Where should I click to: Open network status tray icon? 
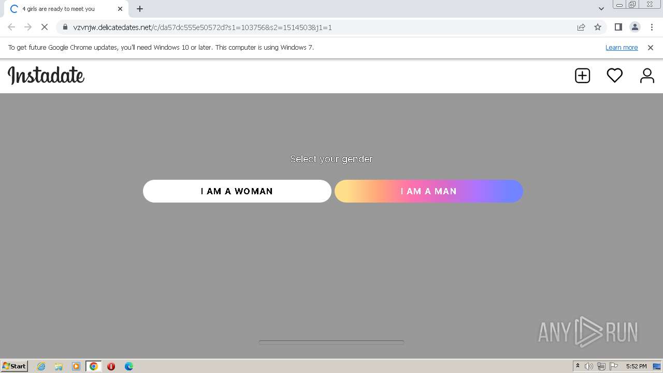[601, 366]
